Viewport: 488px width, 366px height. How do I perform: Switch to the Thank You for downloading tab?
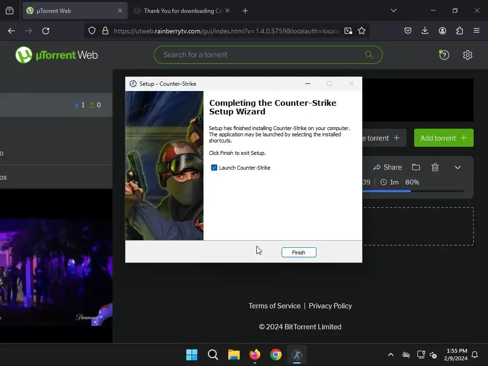[183, 11]
